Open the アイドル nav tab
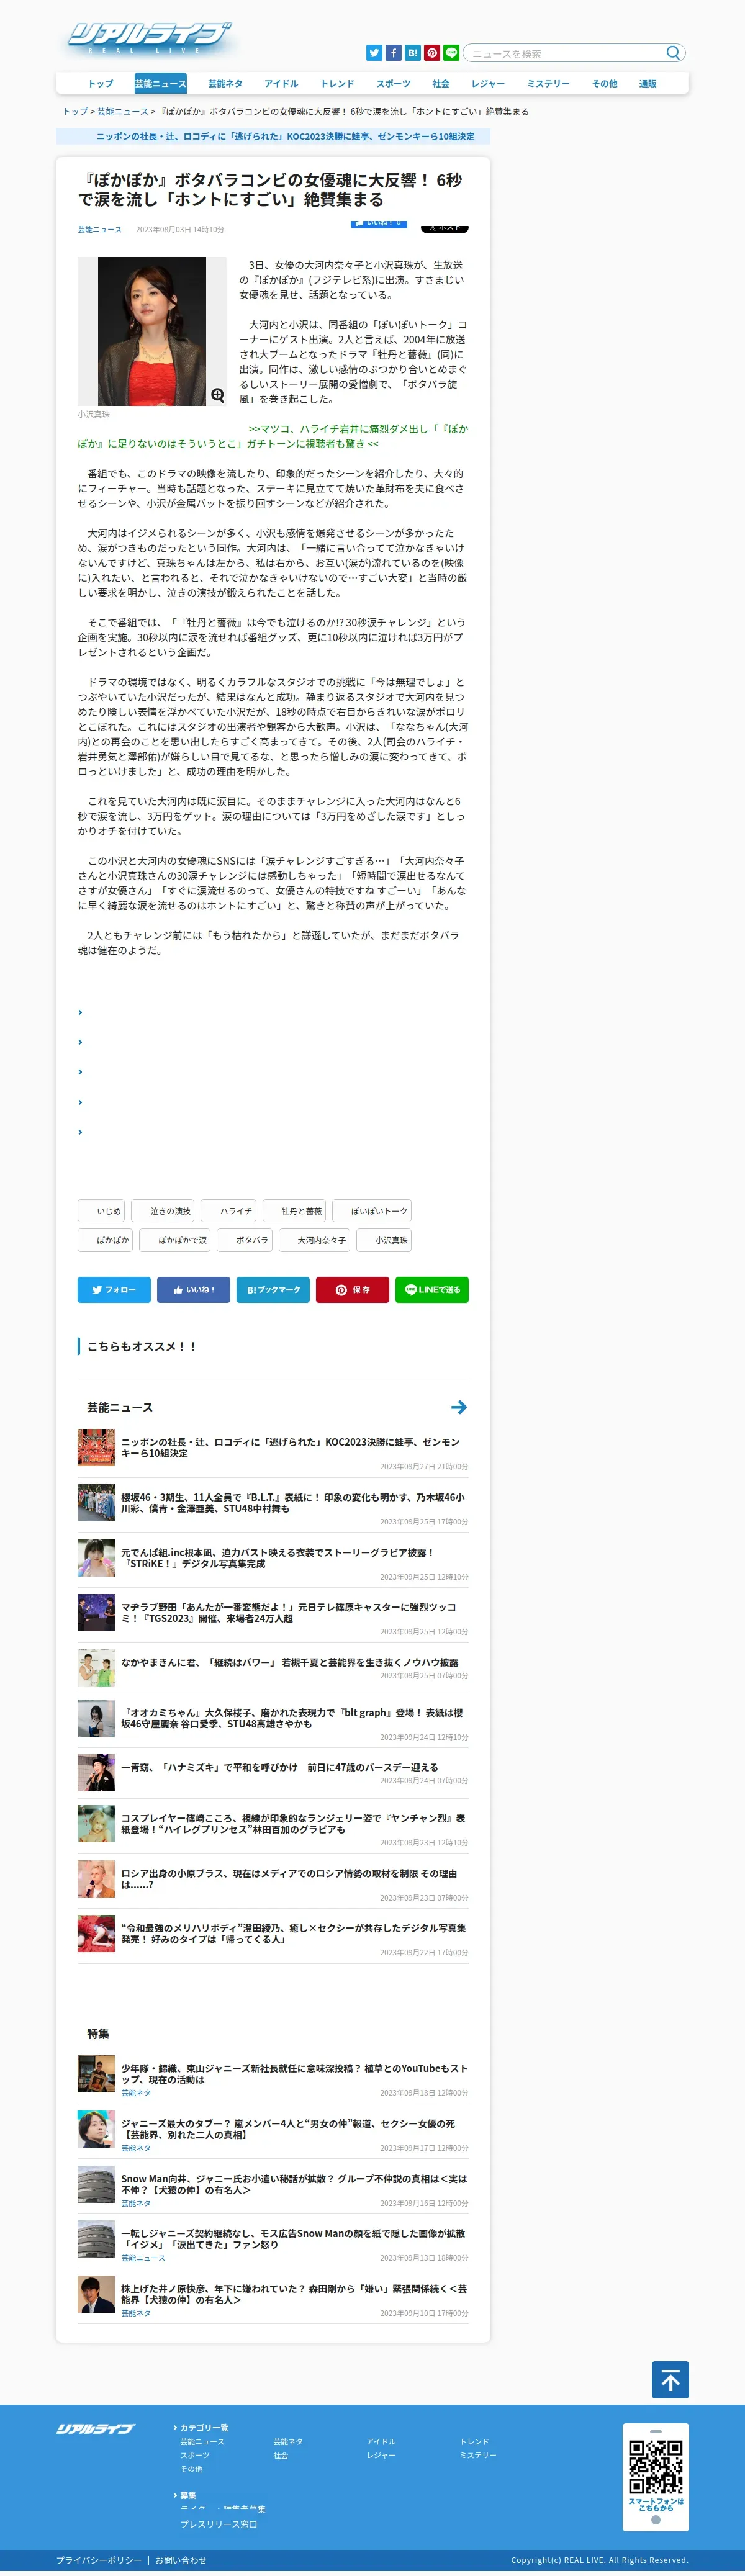Screen dimensions: 745x2576 pyautogui.click(x=281, y=84)
